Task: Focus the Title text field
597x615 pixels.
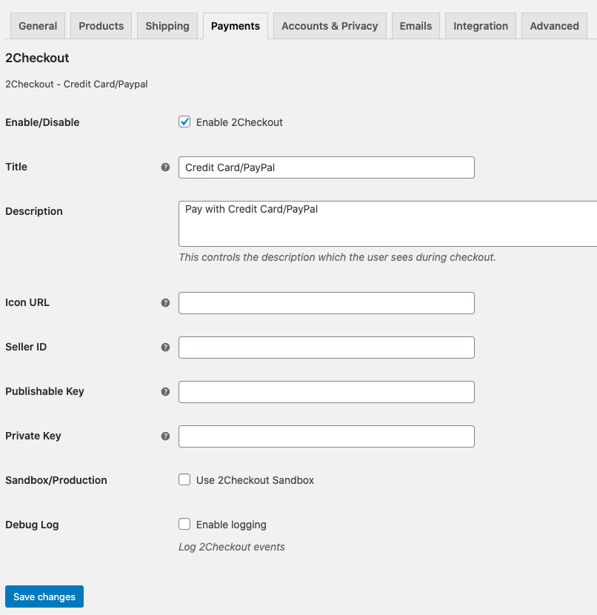Action: coord(327,167)
